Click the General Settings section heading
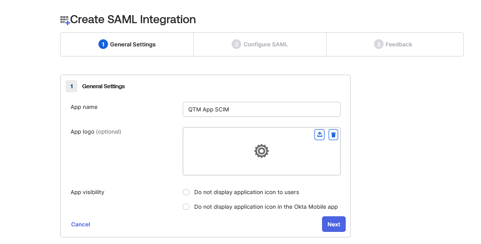This screenshot has width=481, height=244. pyautogui.click(x=103, y=86)
